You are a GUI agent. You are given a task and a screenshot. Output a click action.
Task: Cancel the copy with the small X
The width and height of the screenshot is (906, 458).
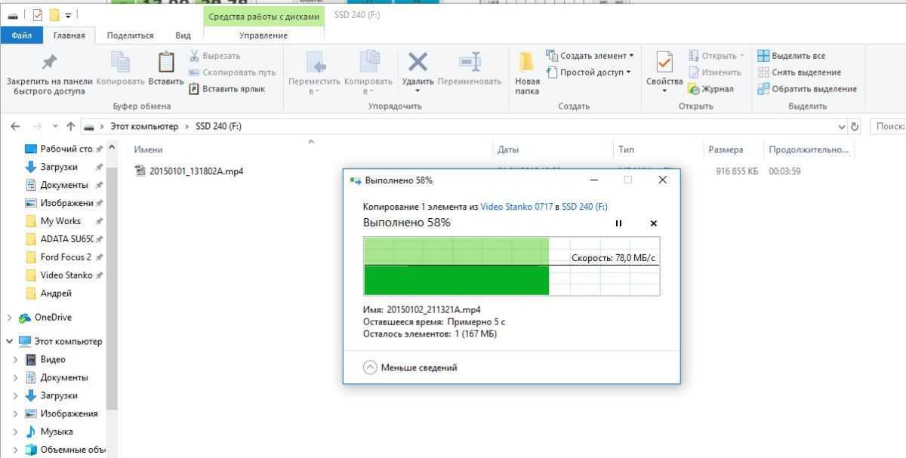click(654, 223)
